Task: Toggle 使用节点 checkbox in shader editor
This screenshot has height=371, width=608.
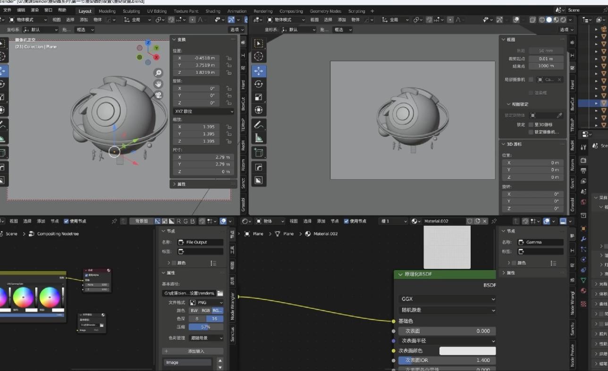Action: tap(346, 221)
